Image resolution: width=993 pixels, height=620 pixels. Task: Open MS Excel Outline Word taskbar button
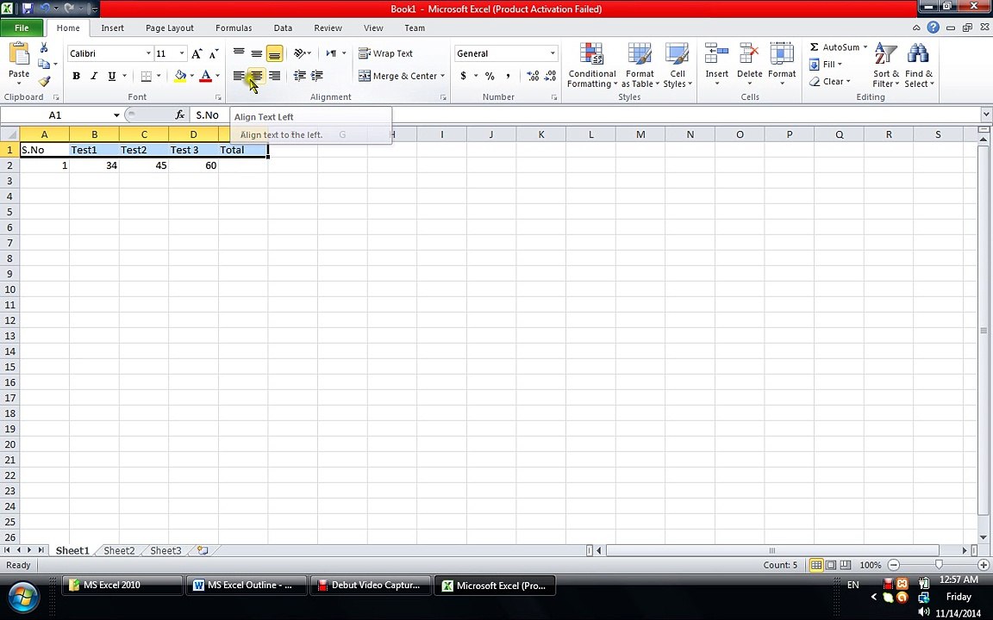(246, 586)
